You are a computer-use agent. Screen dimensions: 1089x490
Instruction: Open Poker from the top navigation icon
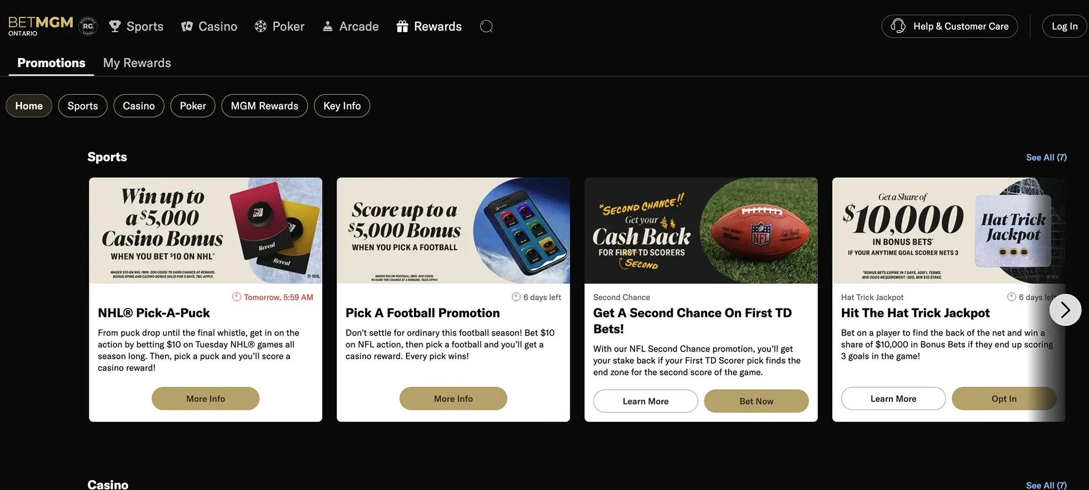pos(260,26)
